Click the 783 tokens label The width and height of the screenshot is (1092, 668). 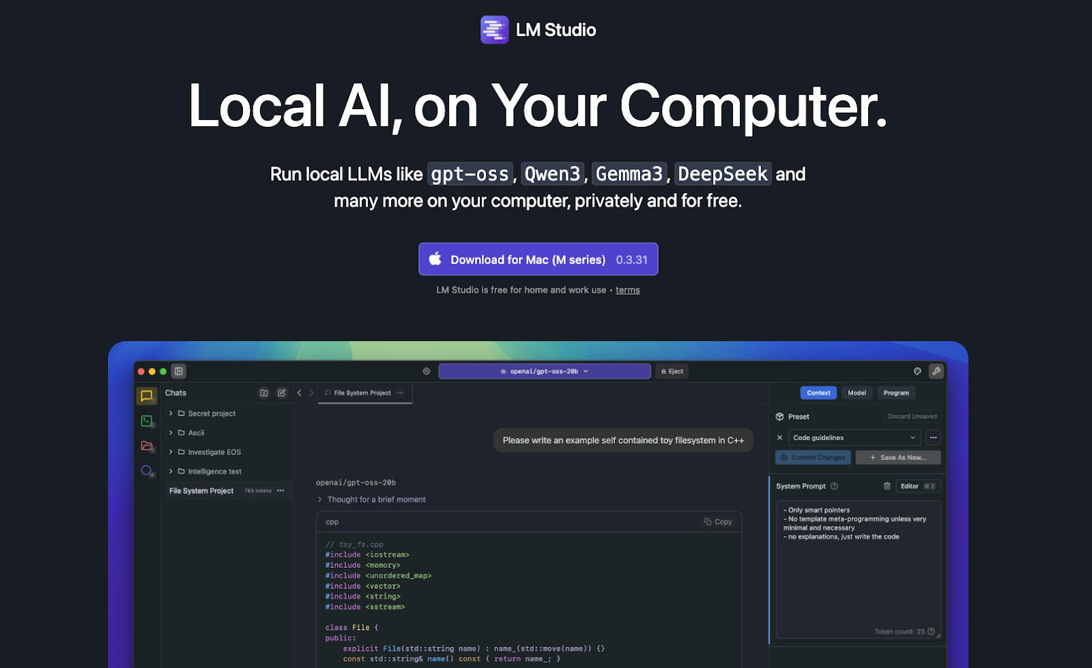(x=258, y=491)
